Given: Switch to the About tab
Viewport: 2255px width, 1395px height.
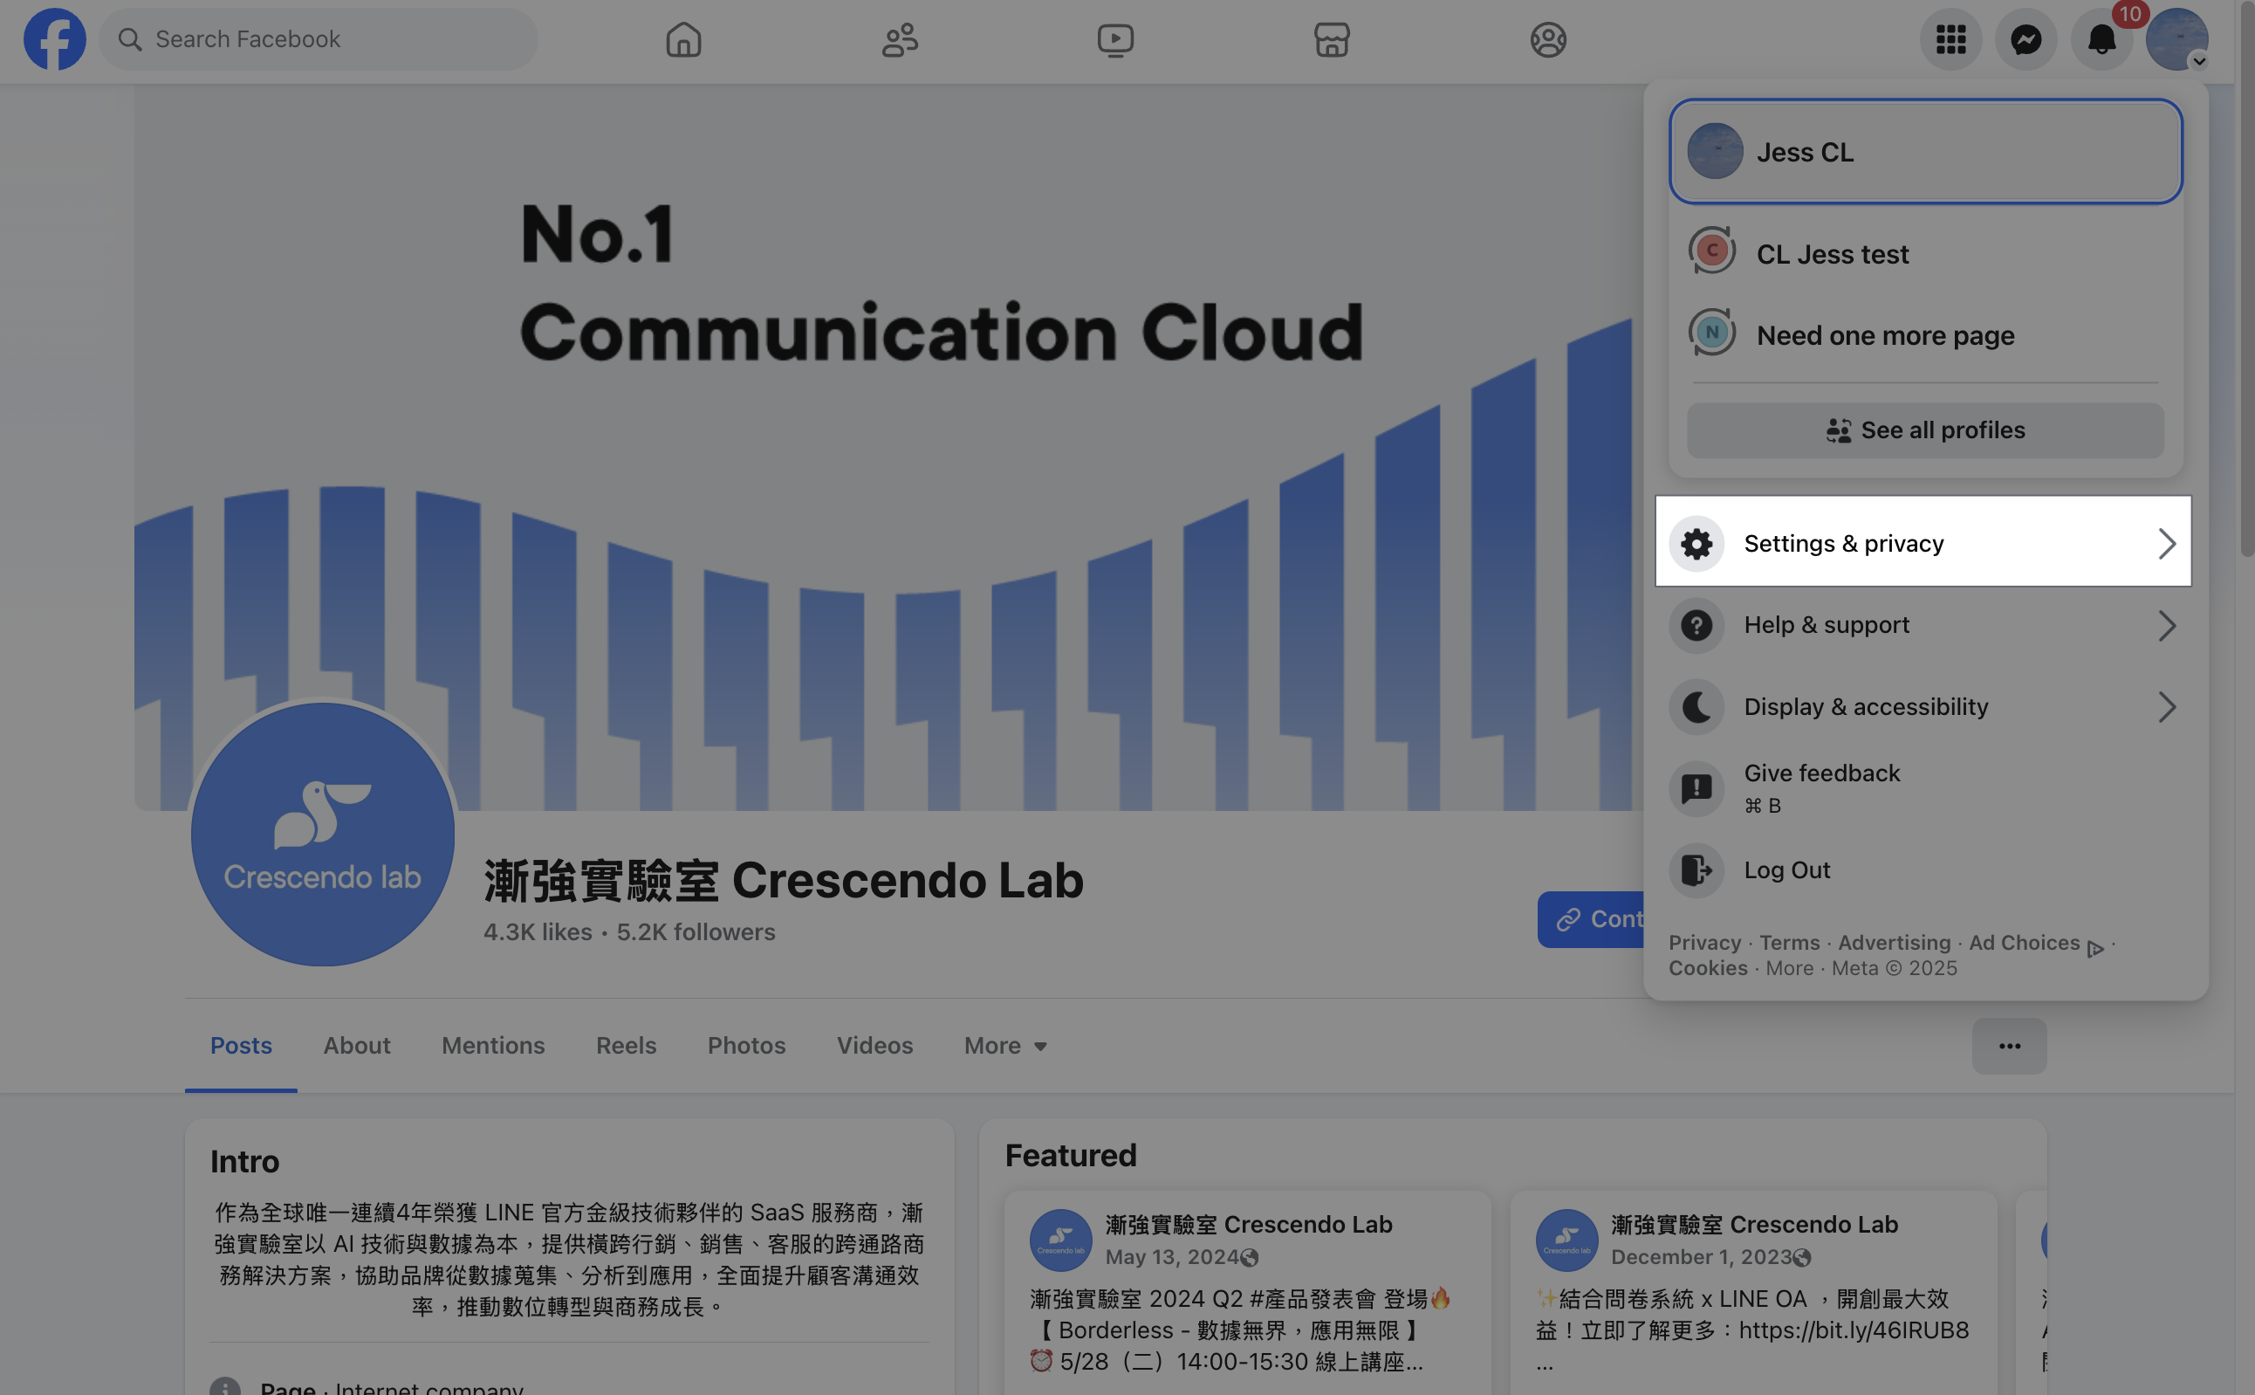Looking at the screenshot, I should [x=356, y=1045].
